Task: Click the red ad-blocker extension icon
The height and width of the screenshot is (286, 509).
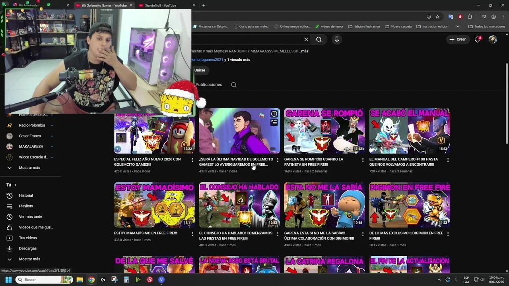Action: click(460, 17)
